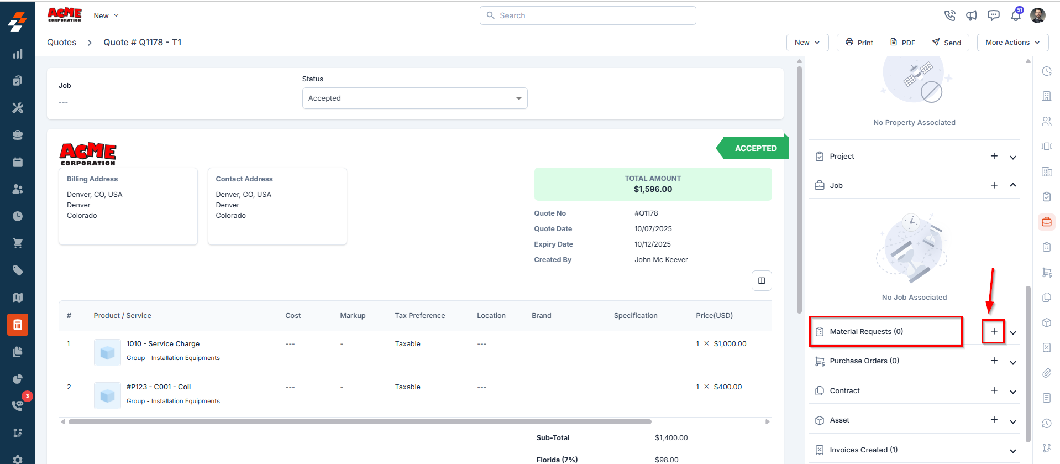Click the app logo at top of sidebar
The width and height of the screenshot is (1060, 464).
click(17, 22)
